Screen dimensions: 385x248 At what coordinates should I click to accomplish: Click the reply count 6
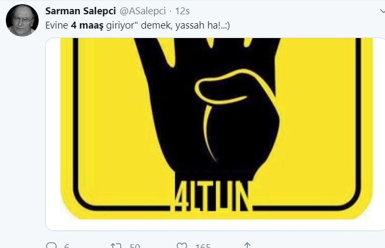pos(67,246)
